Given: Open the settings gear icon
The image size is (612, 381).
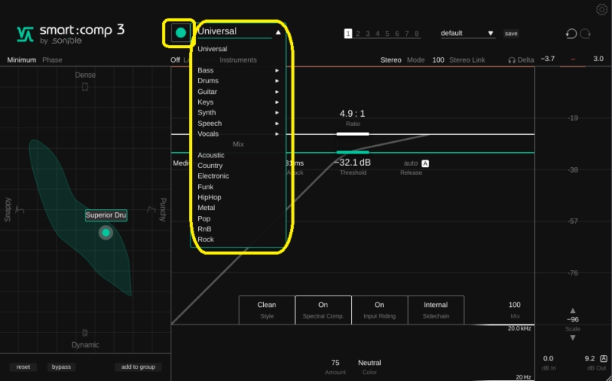Looking at the screenshot, I should pyautogui.click(x=601, y=10).
